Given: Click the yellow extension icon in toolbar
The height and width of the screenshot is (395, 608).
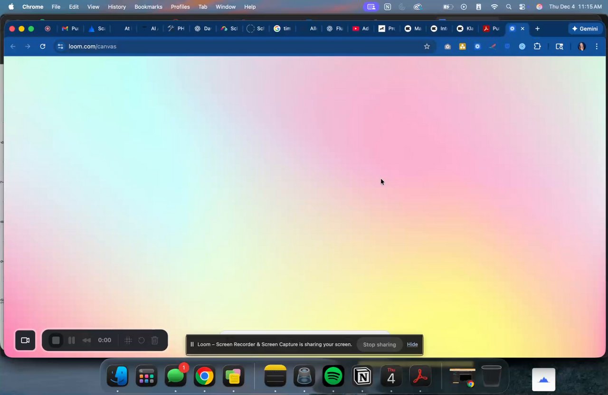Looking at the screenshot, I should pyautogui.click(x=462, y=47).
